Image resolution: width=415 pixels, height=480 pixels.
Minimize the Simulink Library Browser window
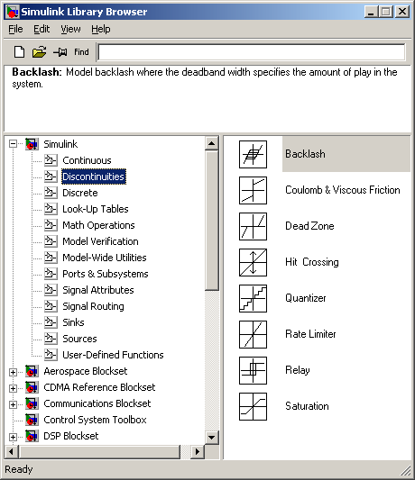click(x=371, y=12)
